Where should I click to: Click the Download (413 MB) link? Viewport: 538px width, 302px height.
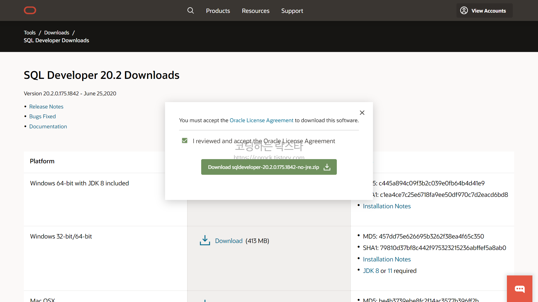click(x=229, y=241)
